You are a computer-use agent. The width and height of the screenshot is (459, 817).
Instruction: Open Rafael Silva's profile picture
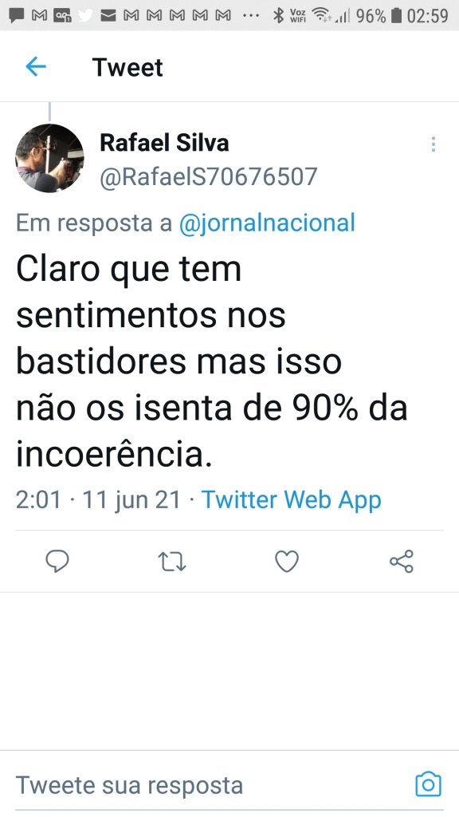(49, 159)
